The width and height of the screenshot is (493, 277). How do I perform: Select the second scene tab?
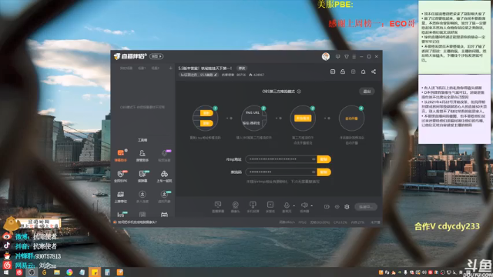pyautogui.click(x=142, y=68)
